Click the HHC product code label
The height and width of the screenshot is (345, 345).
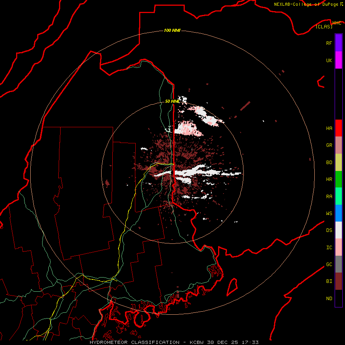[x=337, y=23]
